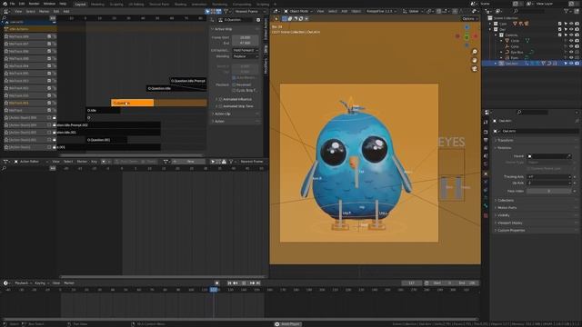Toggle solo star on bottom NlaTrack row
Image resolution: width=582 pixels, height=327 pixels.
pos(6,110)
